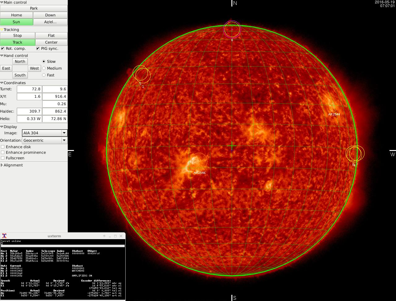Enable the Enhance prominence checkbox
The width and height of the screenshot is (396, 301).
(3, 153)
